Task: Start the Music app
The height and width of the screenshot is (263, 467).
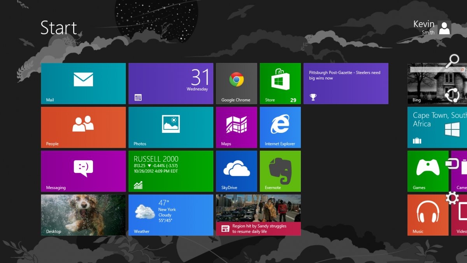Action: [x=427, y=215]
